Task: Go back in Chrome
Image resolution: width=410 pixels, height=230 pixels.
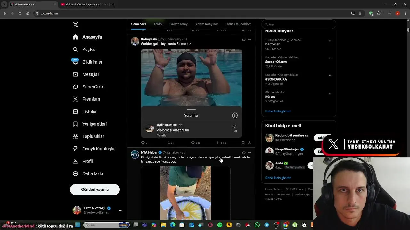Action: [x=4, y=13]
